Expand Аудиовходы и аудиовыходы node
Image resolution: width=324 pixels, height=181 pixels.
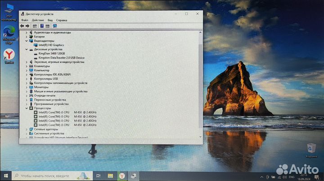click(27, 33)
